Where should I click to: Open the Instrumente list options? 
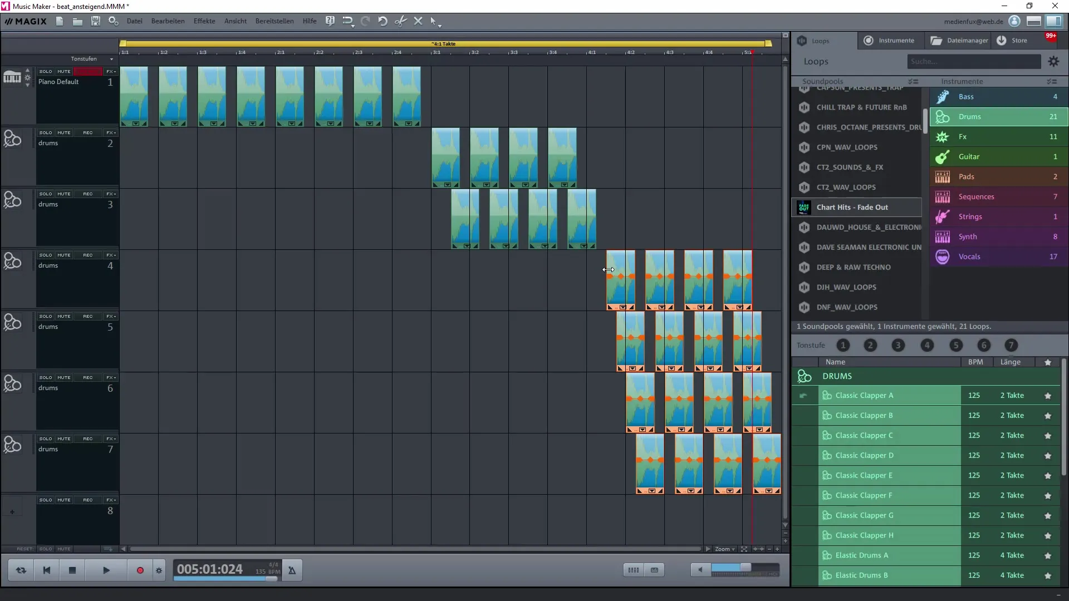1052,82
